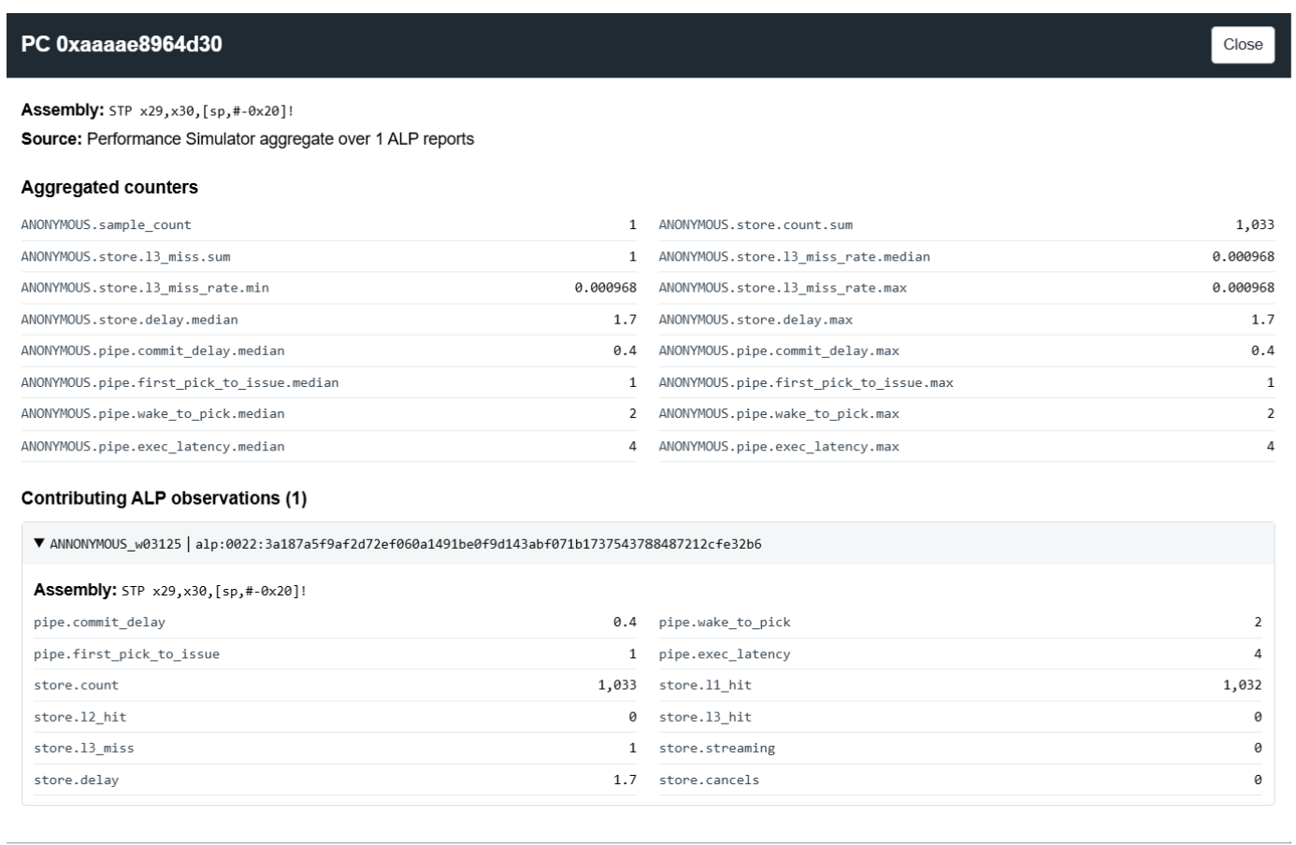The image size is (1296, 845).
Task: Click the store.cancels label
Action: tap(709, 780)
